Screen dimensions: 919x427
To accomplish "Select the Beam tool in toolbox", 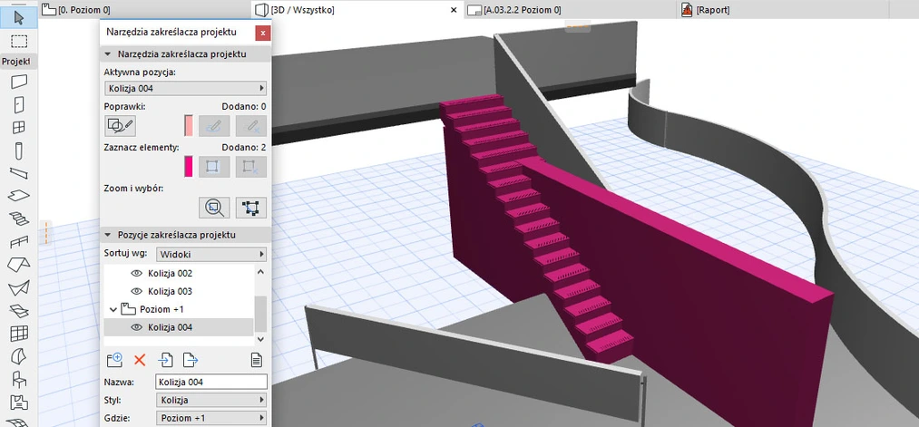I will tap(19, 173).
